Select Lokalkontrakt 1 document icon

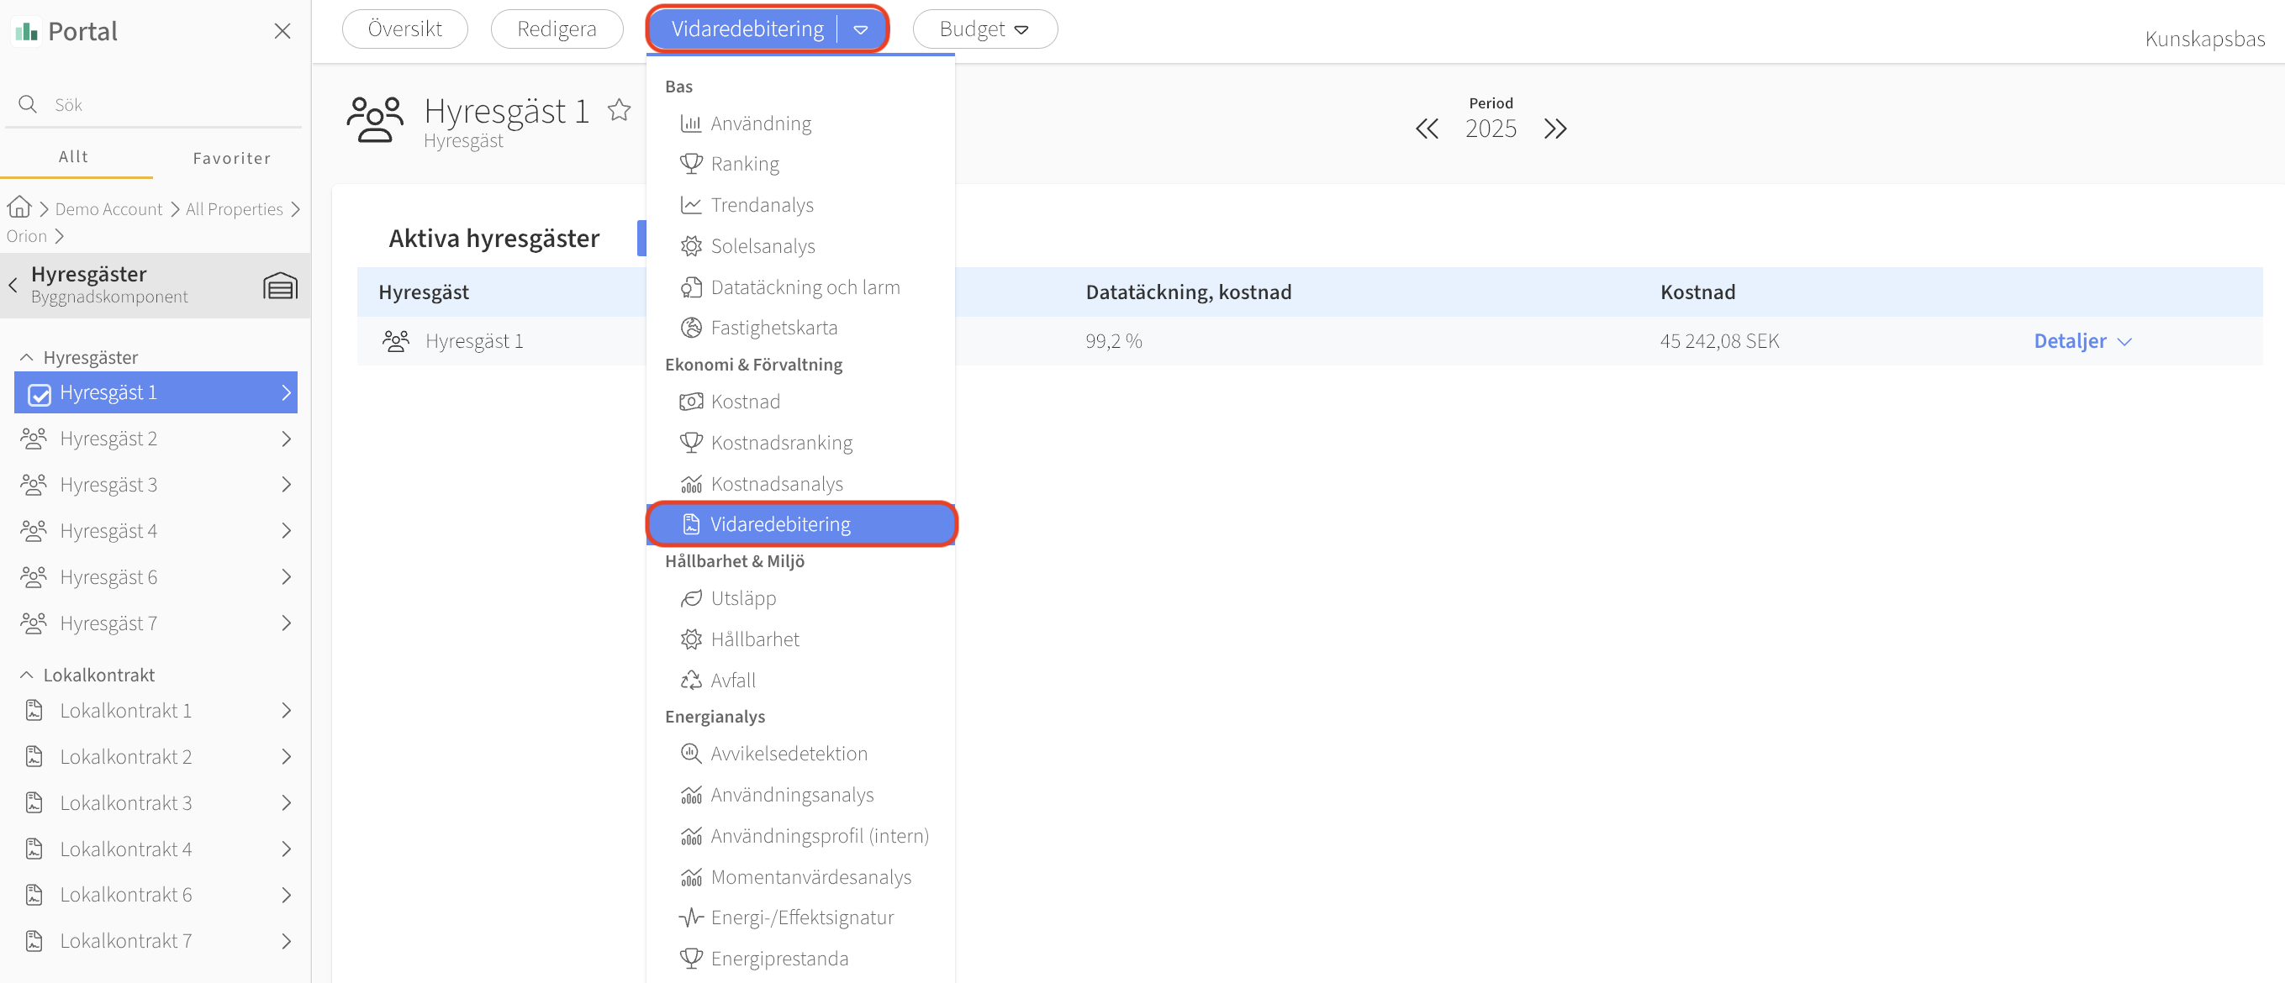[34, 710]
